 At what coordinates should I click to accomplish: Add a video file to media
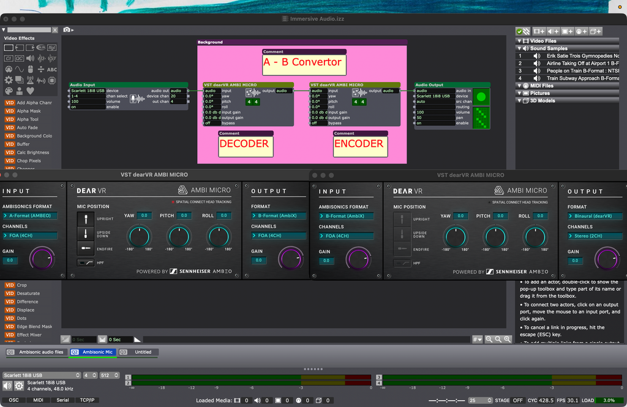[x=539, y=31]
